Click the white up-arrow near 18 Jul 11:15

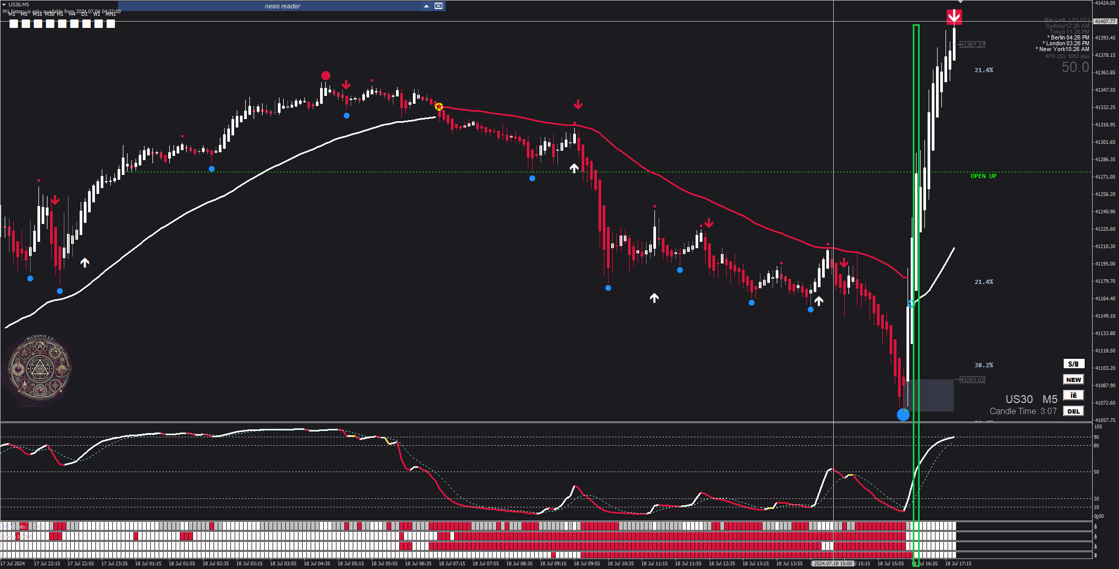654,298
